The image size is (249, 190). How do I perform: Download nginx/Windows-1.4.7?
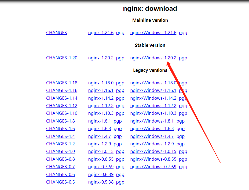pos(152,136)
